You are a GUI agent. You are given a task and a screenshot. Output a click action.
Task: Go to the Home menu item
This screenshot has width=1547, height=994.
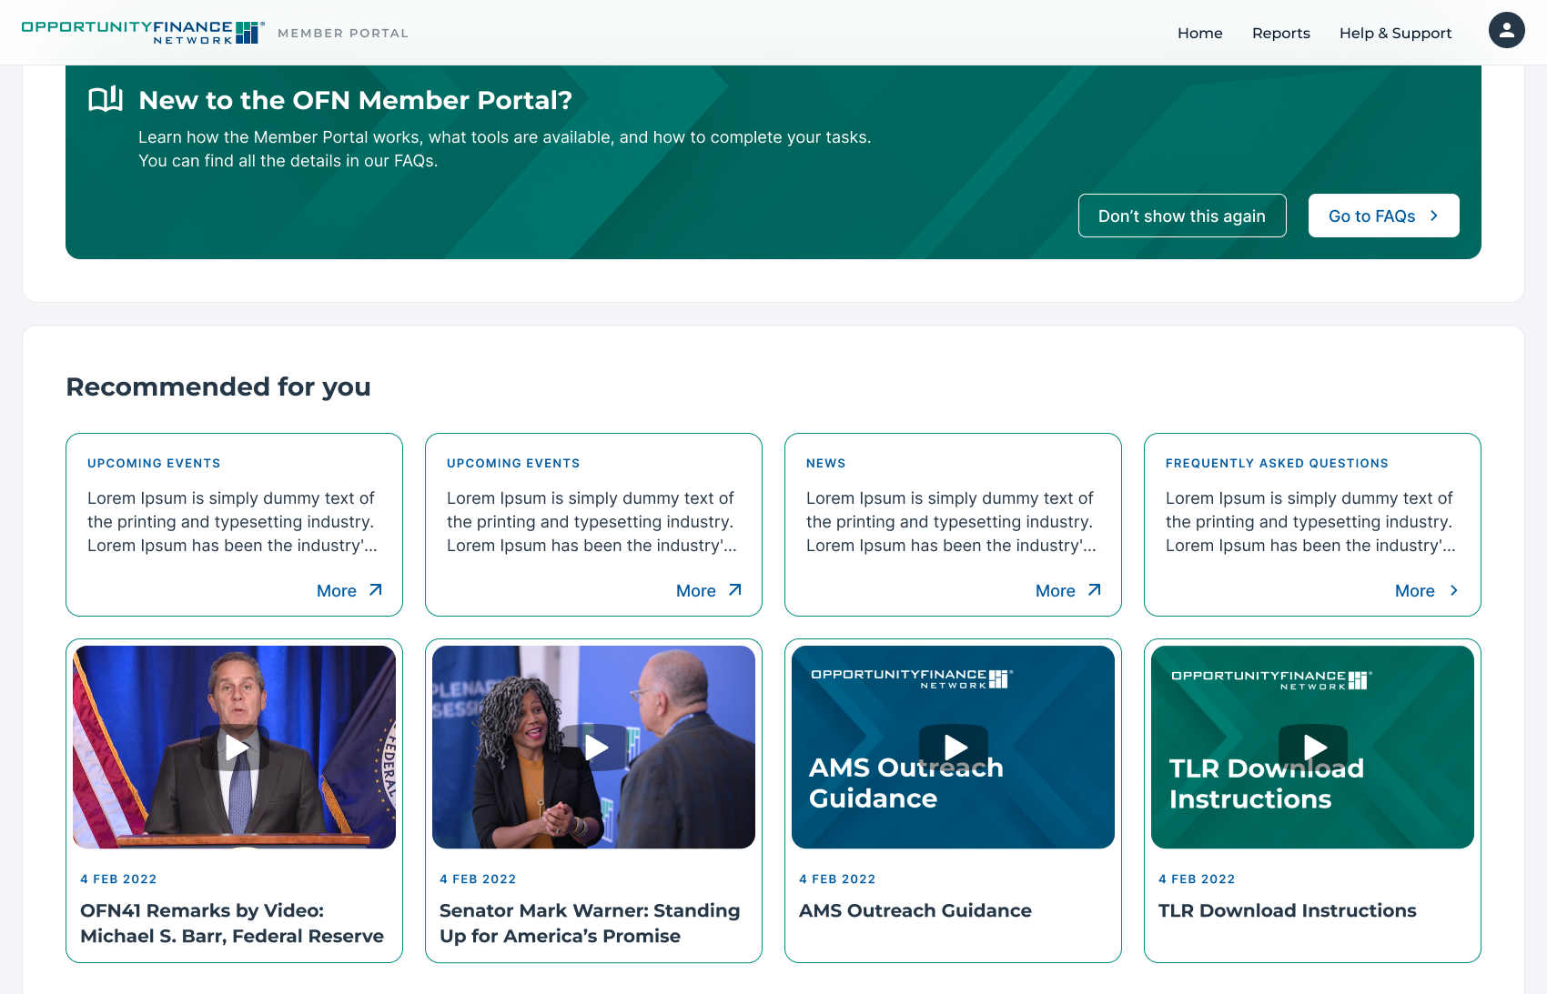click(1199, 33)
